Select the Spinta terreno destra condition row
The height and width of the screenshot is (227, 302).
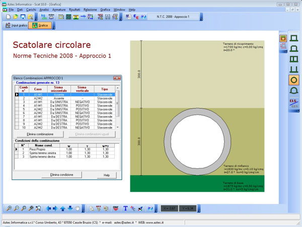[x=64, y=157]
